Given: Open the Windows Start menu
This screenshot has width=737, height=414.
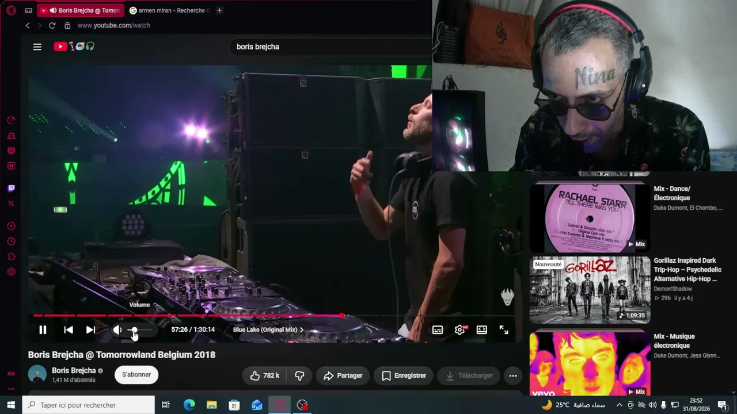Looking at the screenshot, I should [x=11, y=405].
